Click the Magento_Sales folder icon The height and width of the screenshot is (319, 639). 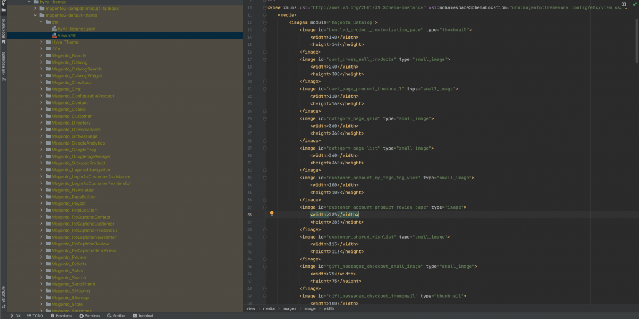click(47, 271)
